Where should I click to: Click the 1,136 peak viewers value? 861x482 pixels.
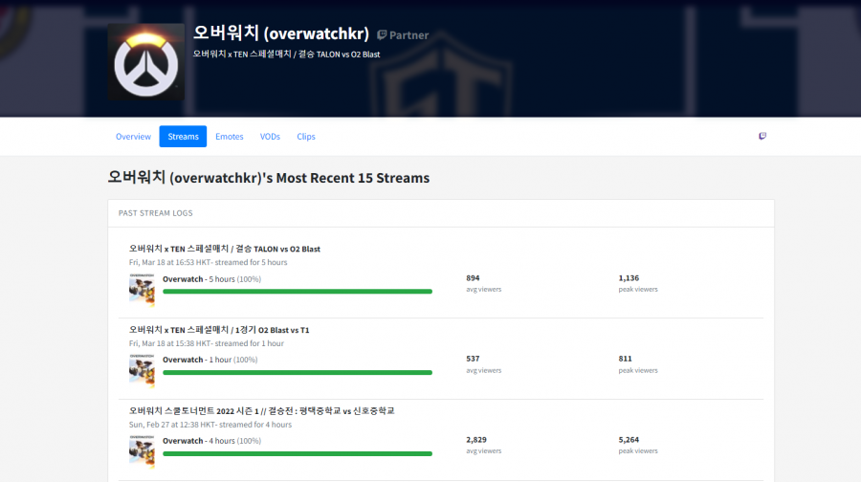[629, 277]
